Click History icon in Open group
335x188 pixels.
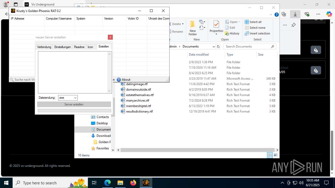tap(232, 33)
